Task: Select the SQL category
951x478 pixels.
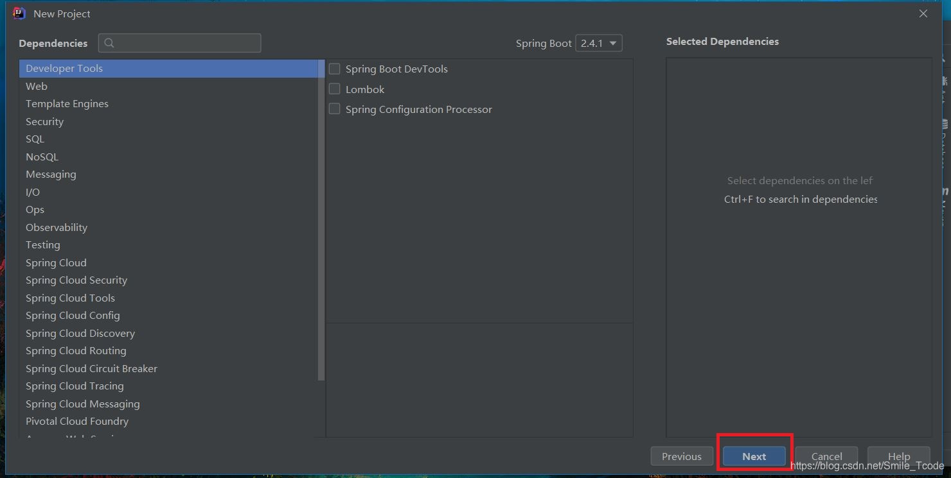Action: 168,139
